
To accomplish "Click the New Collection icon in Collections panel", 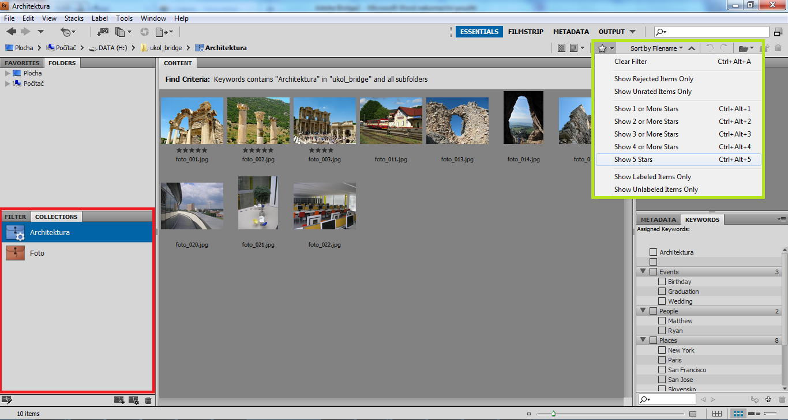I will (119, 400).
